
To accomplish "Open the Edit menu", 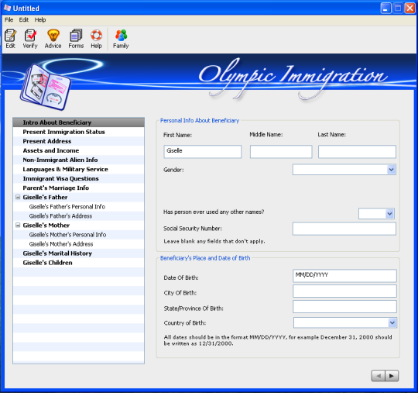I will click(x=24, y=19).
